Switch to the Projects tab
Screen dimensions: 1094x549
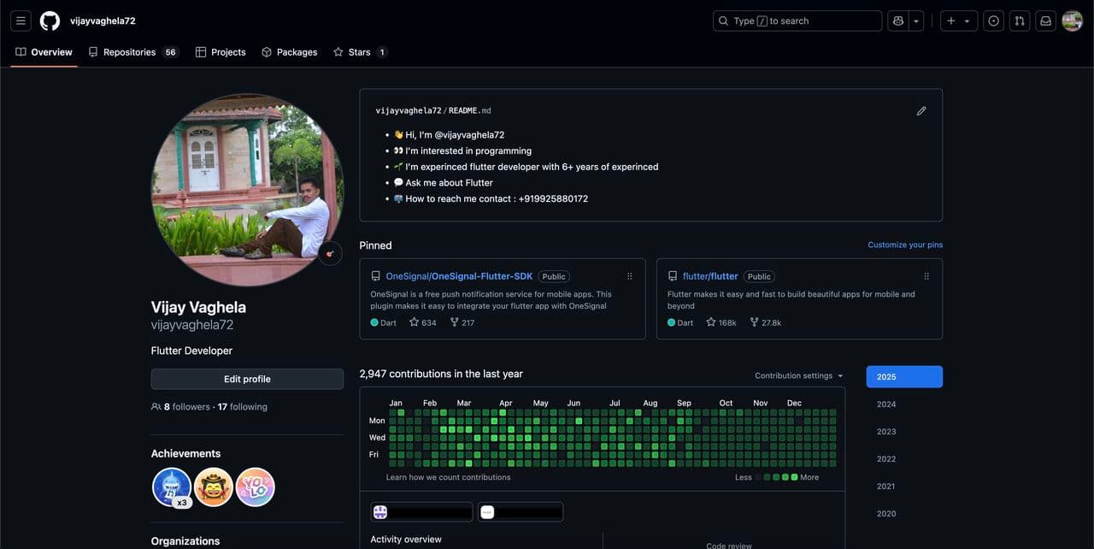pos(221,52)
